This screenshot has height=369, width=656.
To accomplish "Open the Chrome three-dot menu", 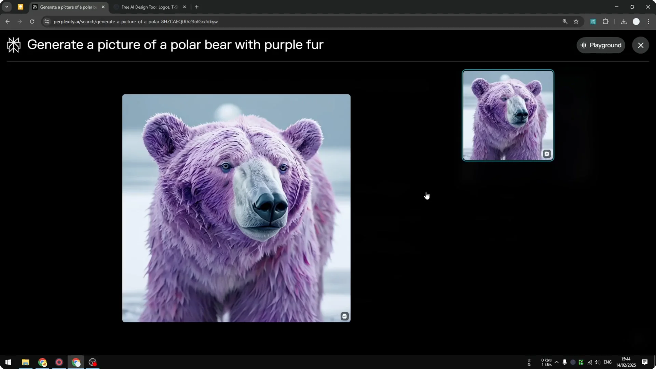I will click(x=648, y=21).
